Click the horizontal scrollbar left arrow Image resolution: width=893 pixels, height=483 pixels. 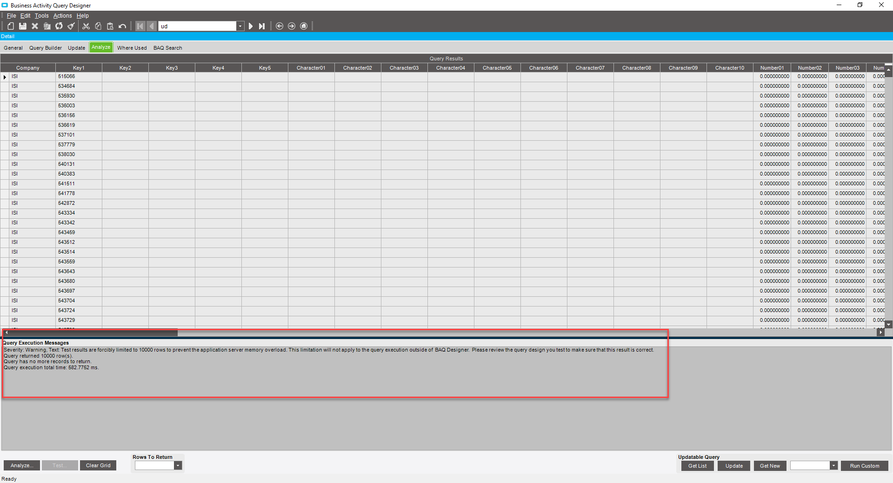(6, 333)
